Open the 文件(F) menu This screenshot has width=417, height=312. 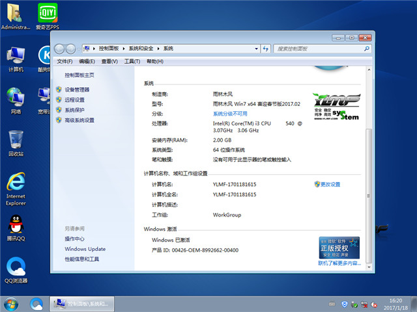pyautogui.click(x=65, y=61)
